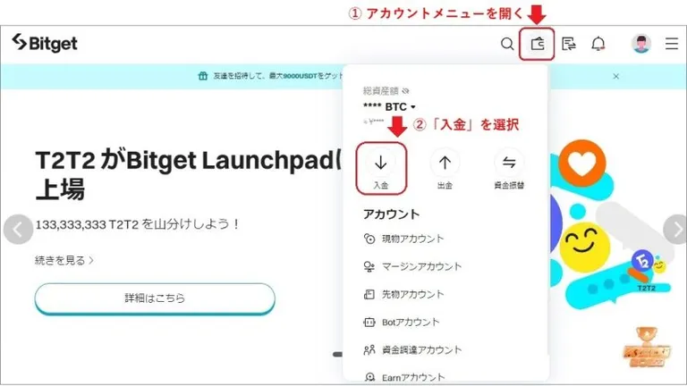Toggle total assets visibility eye icon
This screenshot has height=386, width=687.
click(x=405, y=91)
